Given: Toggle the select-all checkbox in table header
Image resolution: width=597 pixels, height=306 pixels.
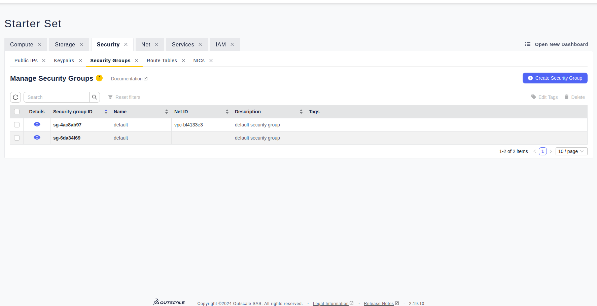Looking at the screenshot, I should [x=17, y=112].
